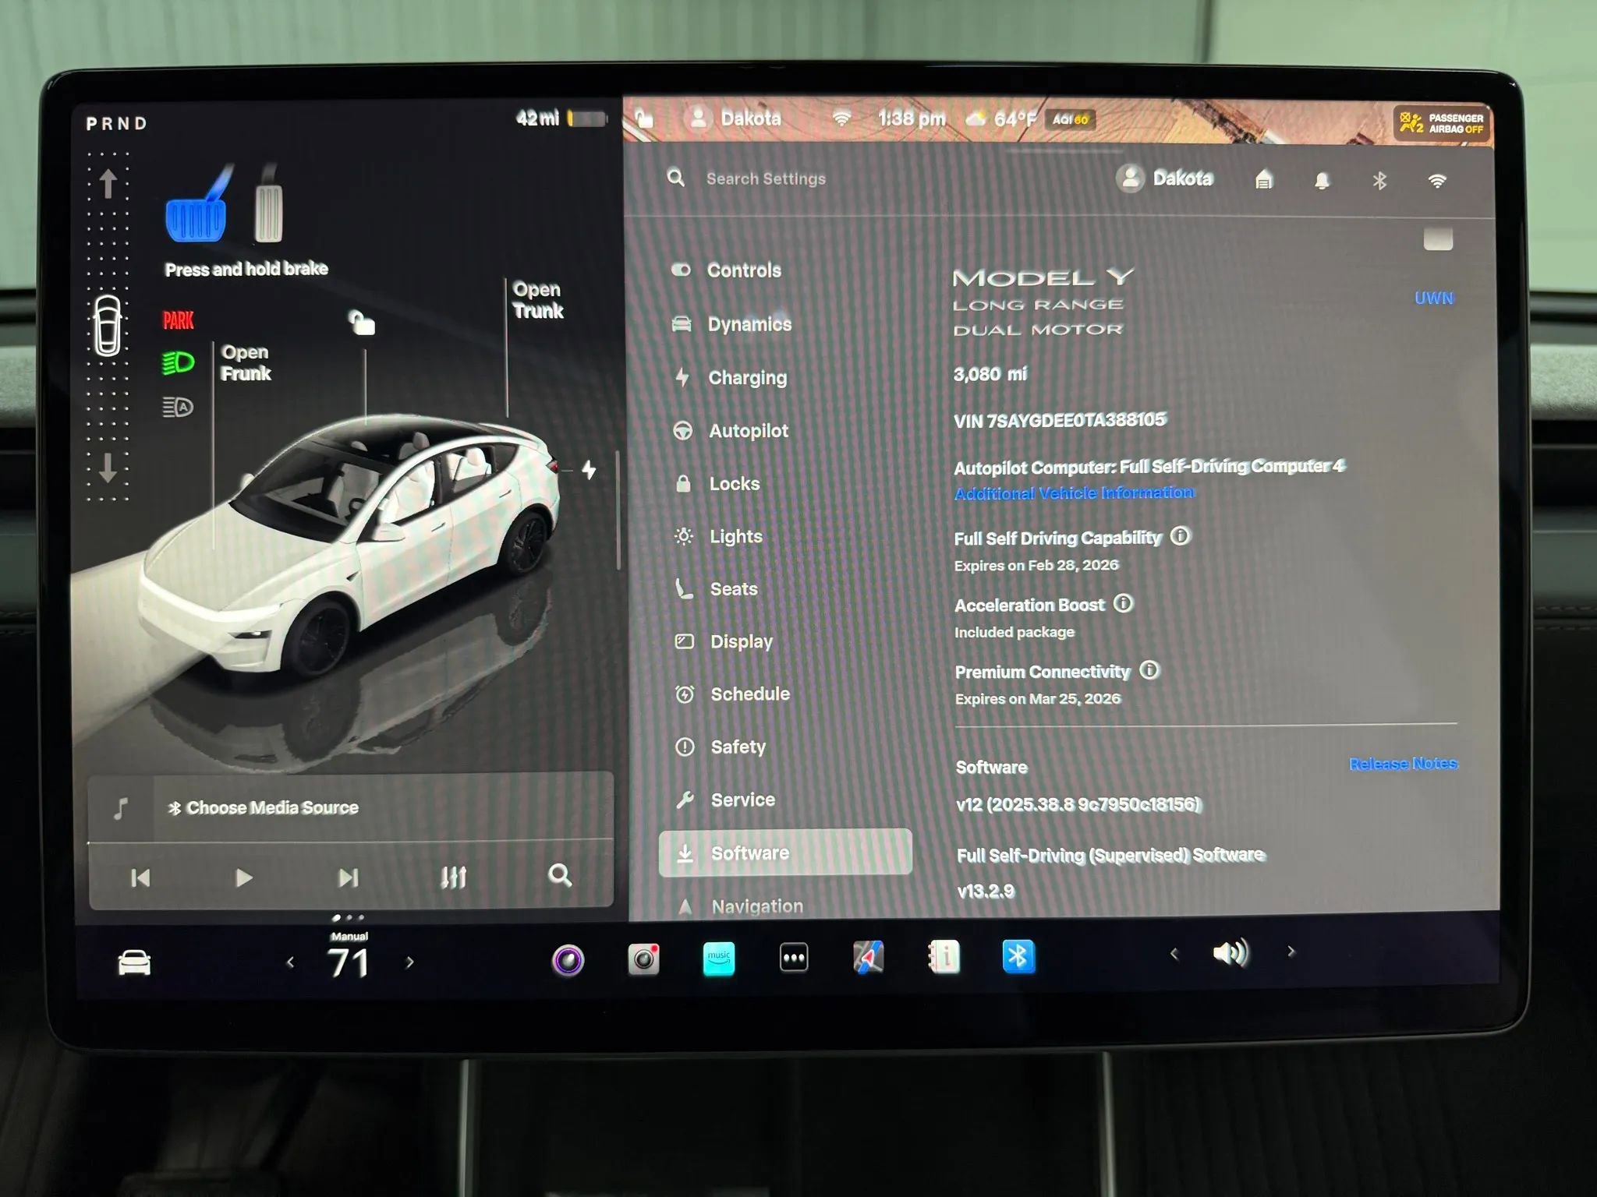This screenshot has width=1597, height=1197.
Task: Open the garage door HomeLink icon
Action: 1263,178
